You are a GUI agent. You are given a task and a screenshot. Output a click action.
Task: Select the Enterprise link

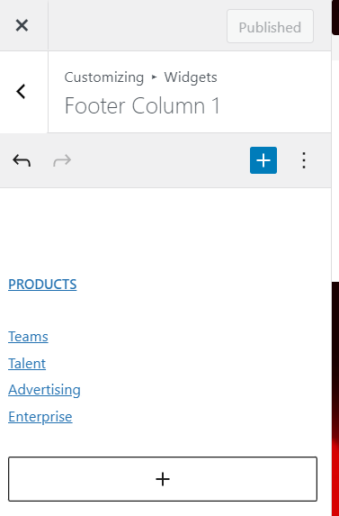(40, 417)
